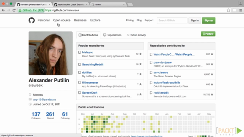This screenshot has width=244, height=137.
Task: Click the green lock security icon
Action: 20,10
